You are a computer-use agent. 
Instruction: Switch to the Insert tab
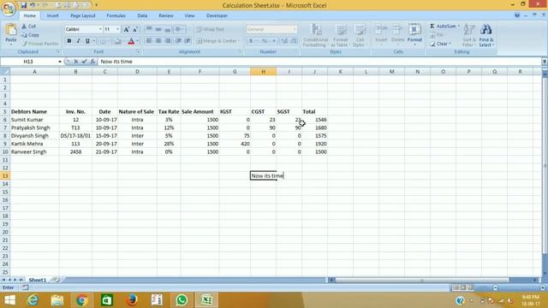pos(52,15)
